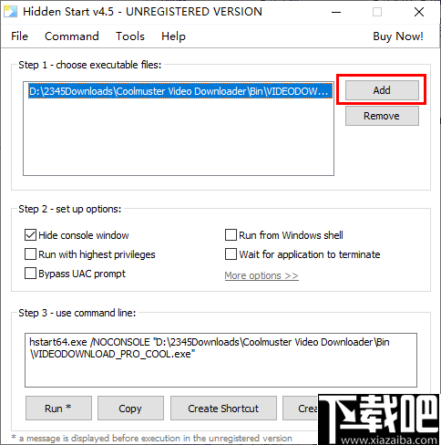Image resolution: width=441 pixels, height=445 pixels.
Task: Click the Buy Now! menu item
Action: (398, 36)
